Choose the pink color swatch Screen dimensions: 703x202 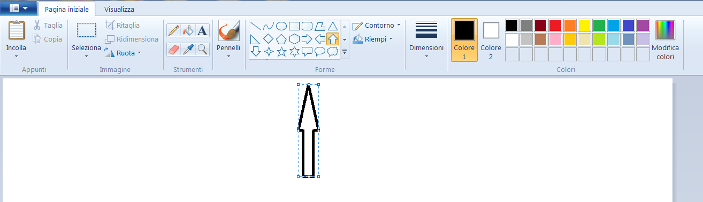click(555, 39)
